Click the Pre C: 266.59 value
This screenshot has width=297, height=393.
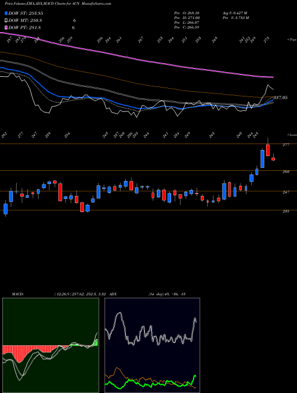(x=187, y=27)
